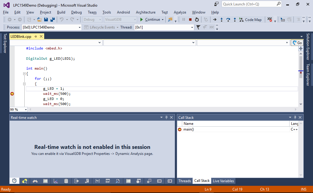Image resolution: width=313 pixels, height=193 pixels.
Task: Pin the LEDBlink.cpp tab
Action: point(36,36)
